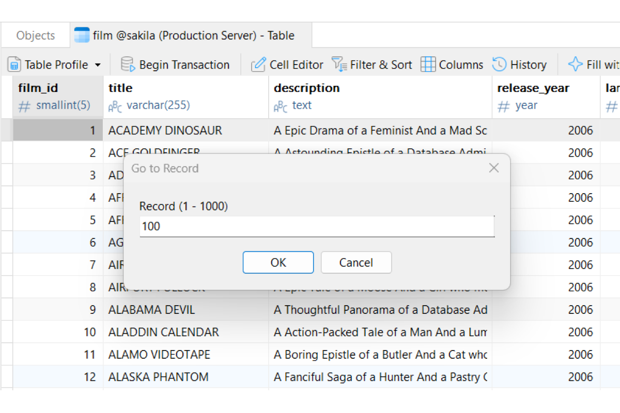620x413 pixels.
Task: Click the release_year column header
Action: pos(546,97)
